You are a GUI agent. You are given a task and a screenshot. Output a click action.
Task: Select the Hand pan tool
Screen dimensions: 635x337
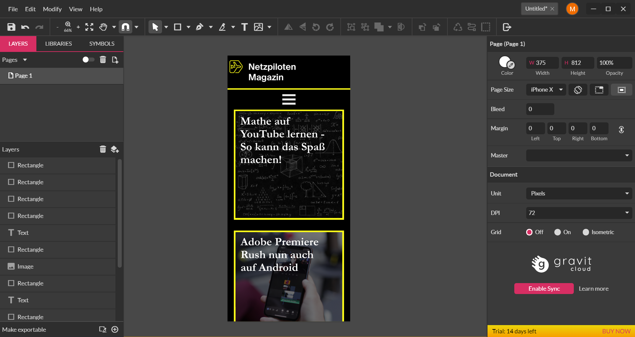tap(103, 27)
